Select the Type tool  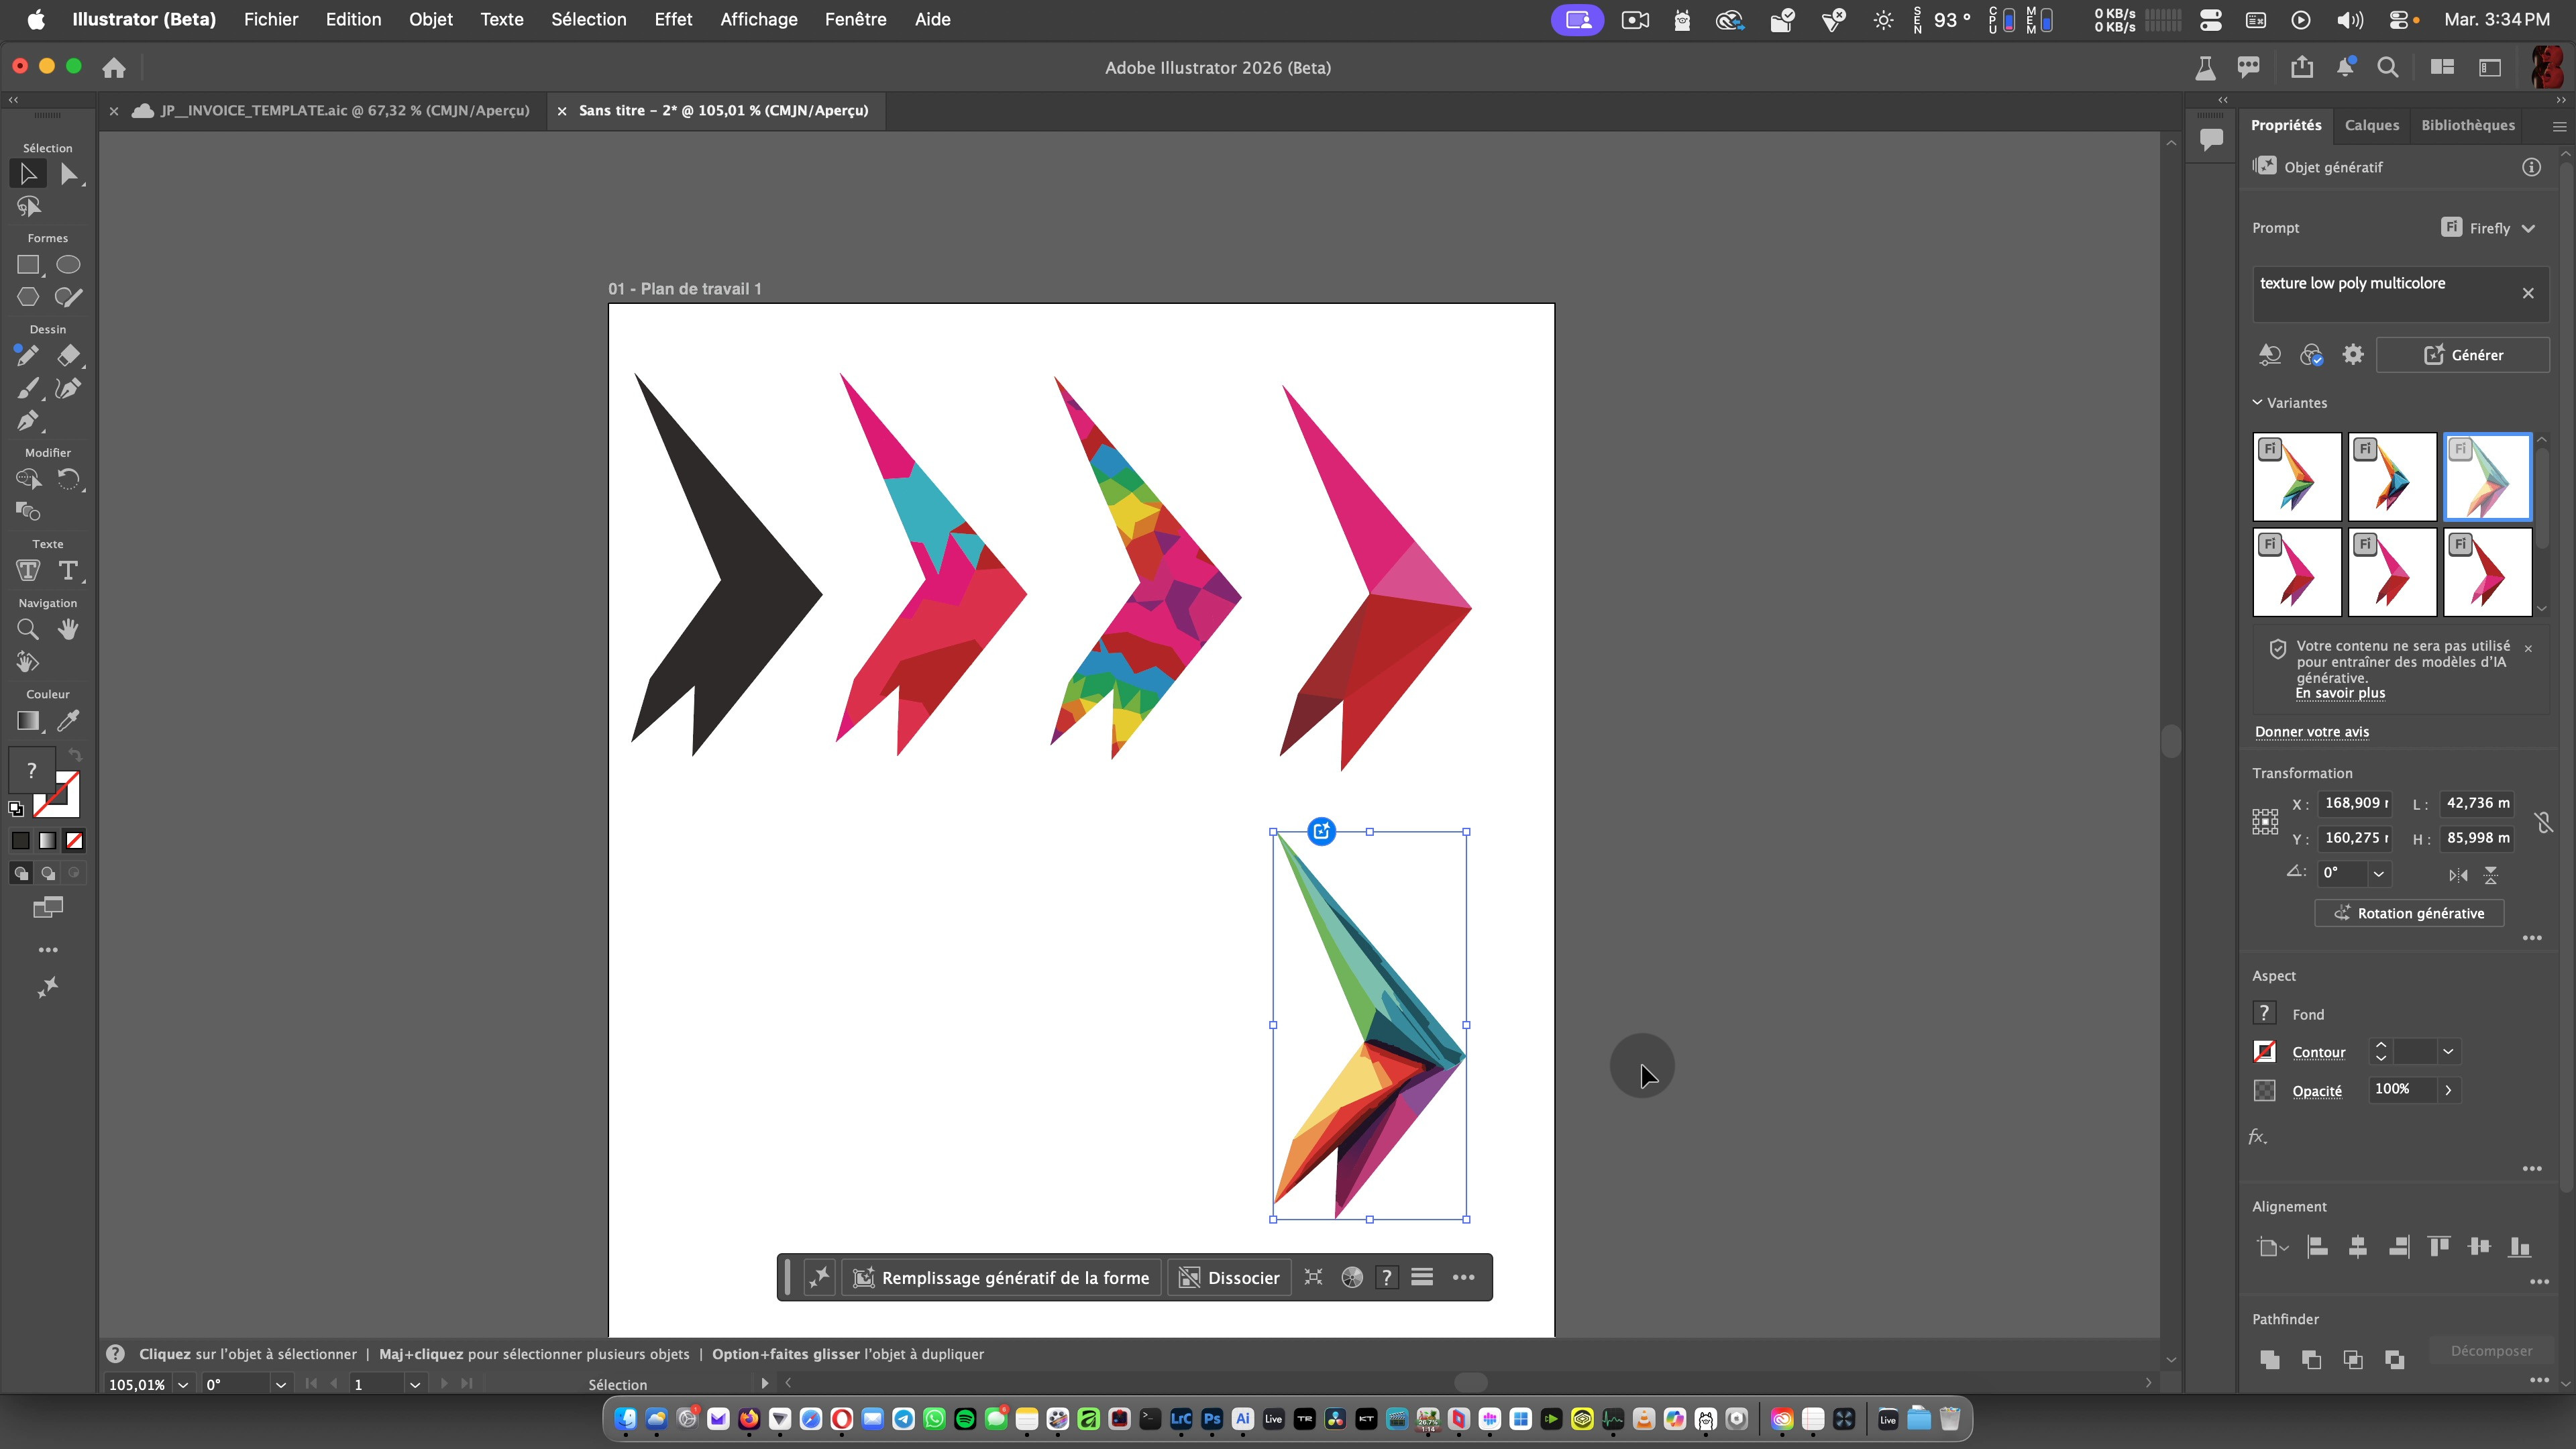[68, 571]
